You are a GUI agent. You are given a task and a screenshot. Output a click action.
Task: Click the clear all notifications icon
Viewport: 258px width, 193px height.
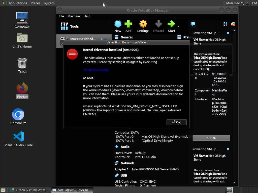(x=233, y=24)
